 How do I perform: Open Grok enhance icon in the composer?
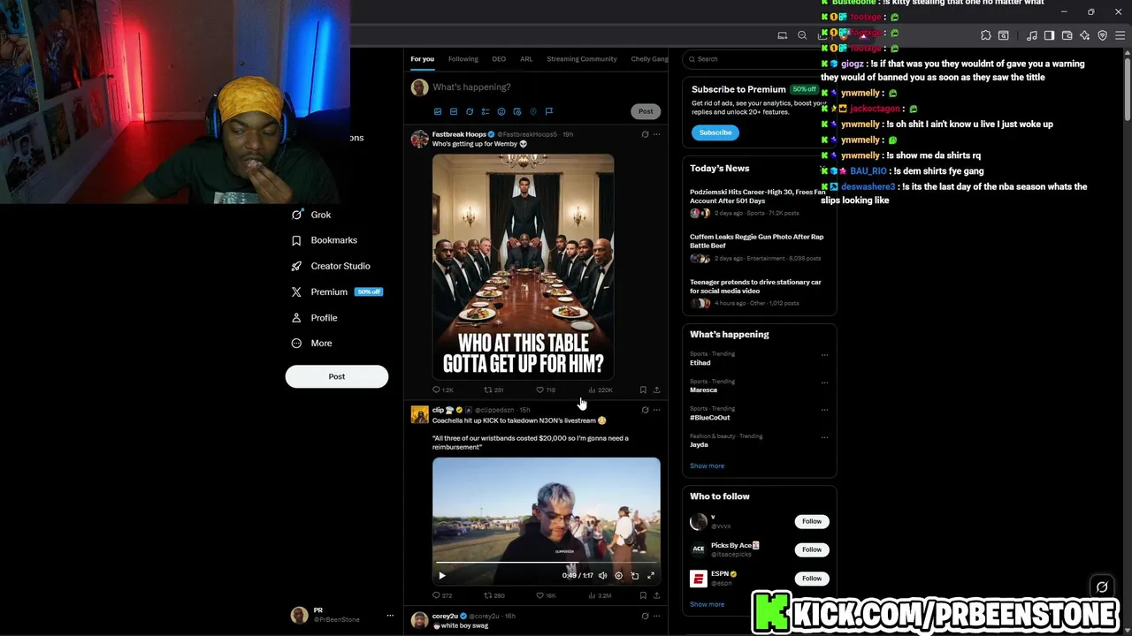(470, 111)
